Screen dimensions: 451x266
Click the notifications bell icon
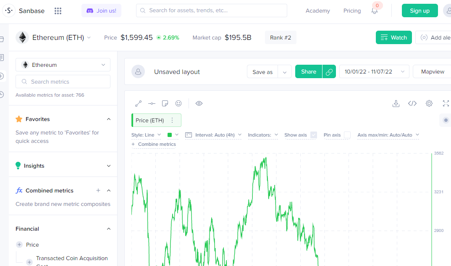click(x=375, y=11)
